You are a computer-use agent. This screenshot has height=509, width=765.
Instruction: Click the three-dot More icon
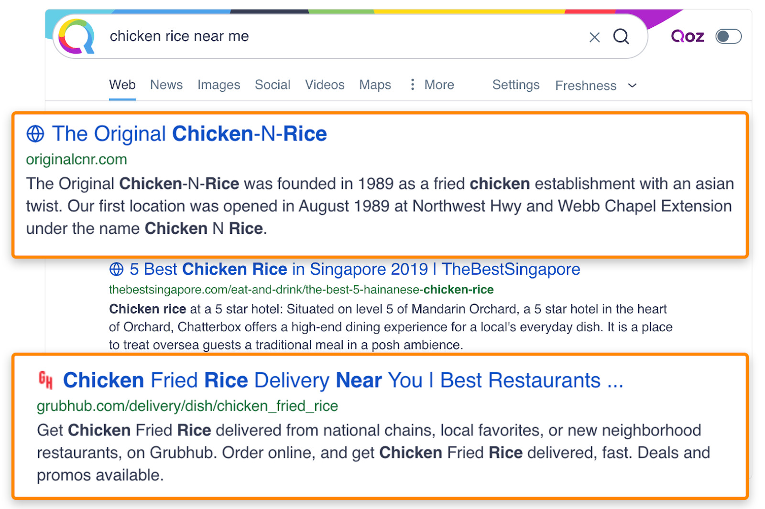coord(412,85)
